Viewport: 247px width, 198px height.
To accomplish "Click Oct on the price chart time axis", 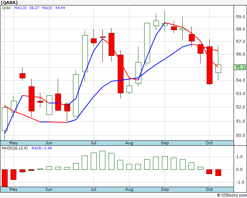I will pos(209,143).
